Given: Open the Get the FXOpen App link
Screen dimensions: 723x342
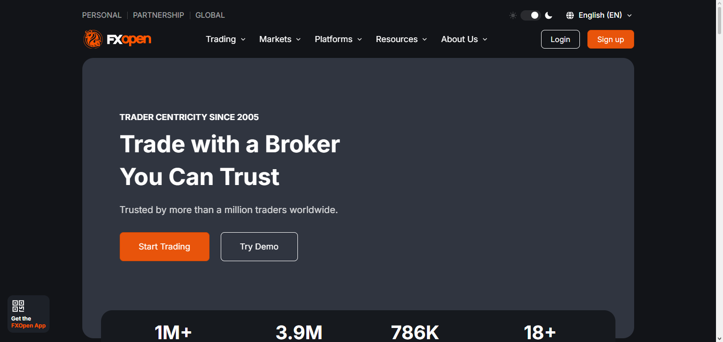Looking at the screenshot, I should click(x=29, y=314).
